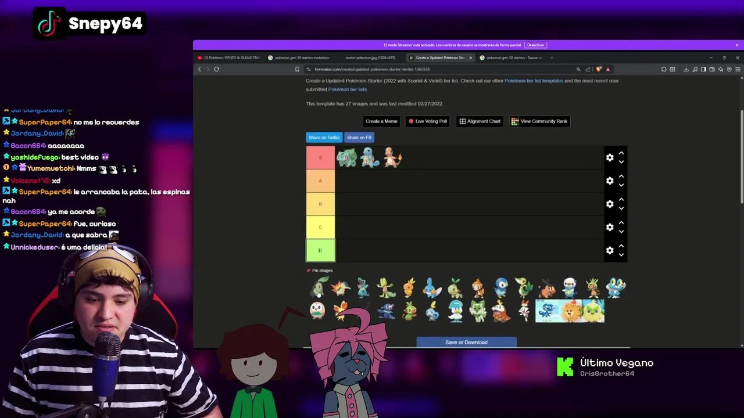Open browser downloads icon

click(x=686, y=69)
